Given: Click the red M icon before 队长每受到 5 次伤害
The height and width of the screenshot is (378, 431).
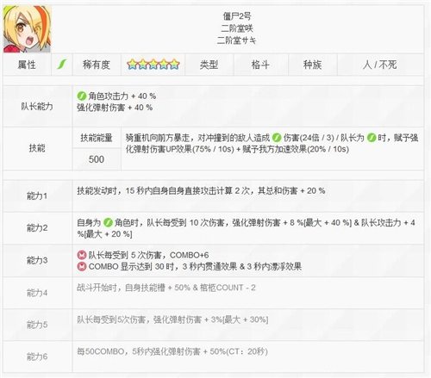Looking at the screenshot, I should click(82, 255).
